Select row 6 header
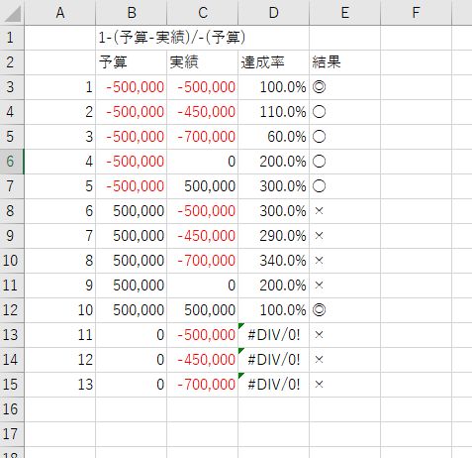This screenshot has width=472, height=458. pos(12,162)
